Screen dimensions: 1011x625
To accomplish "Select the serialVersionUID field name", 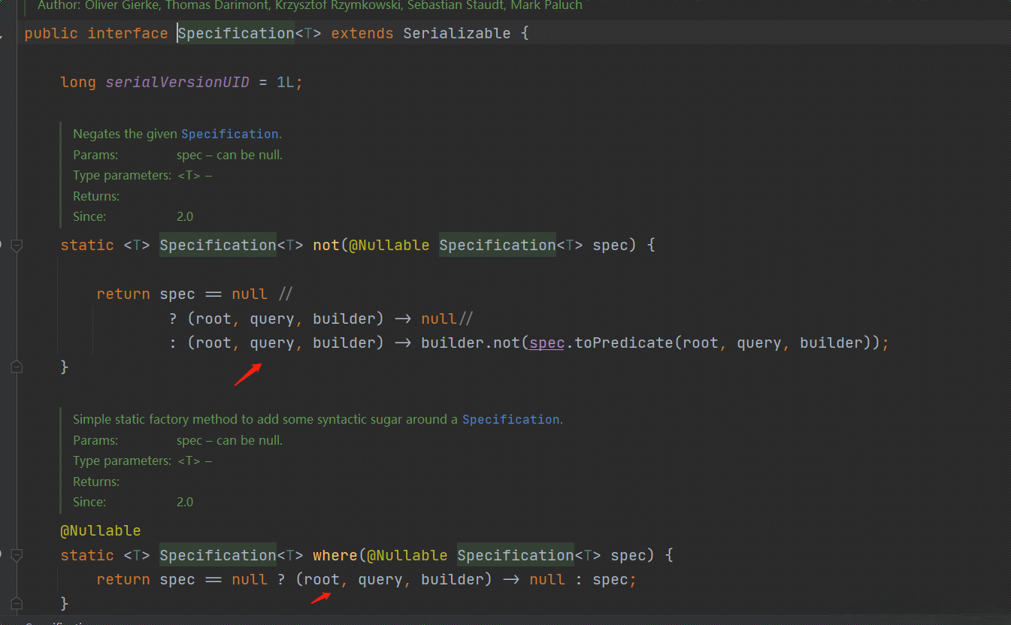I will (x=177, y=82).
